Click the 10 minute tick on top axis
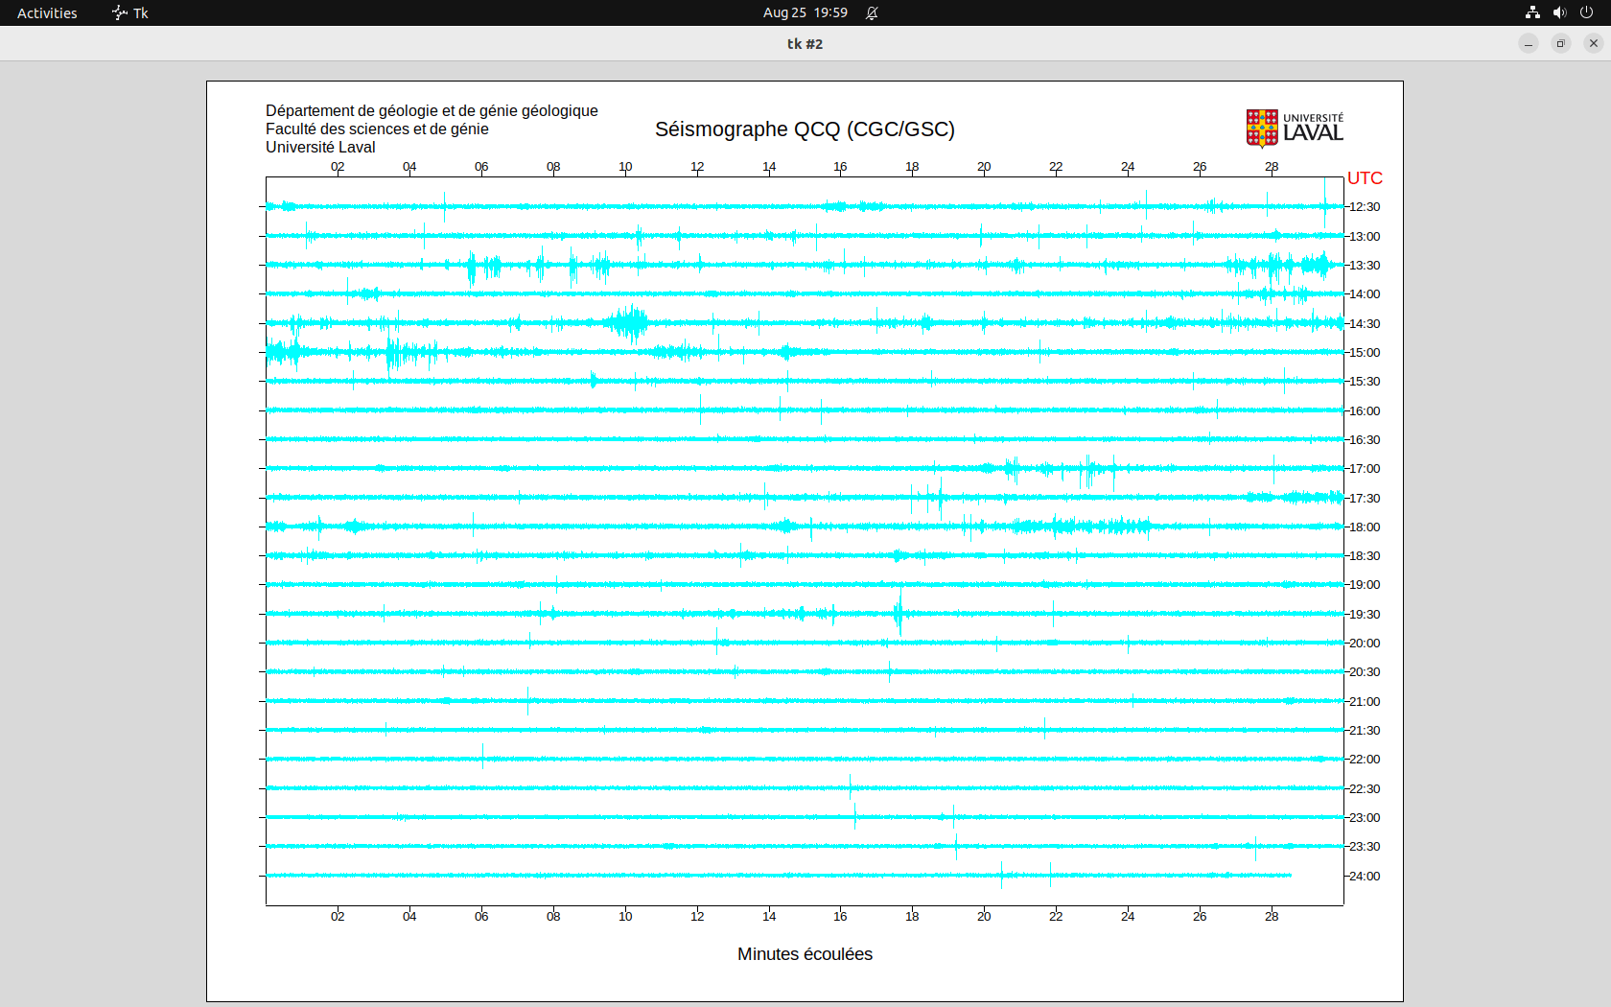This screenshot has height=1007, width=1611. click(x=625, y=167)
